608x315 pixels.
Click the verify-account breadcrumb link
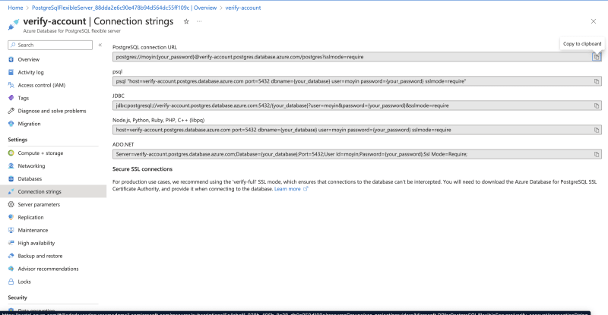point(243,8)
